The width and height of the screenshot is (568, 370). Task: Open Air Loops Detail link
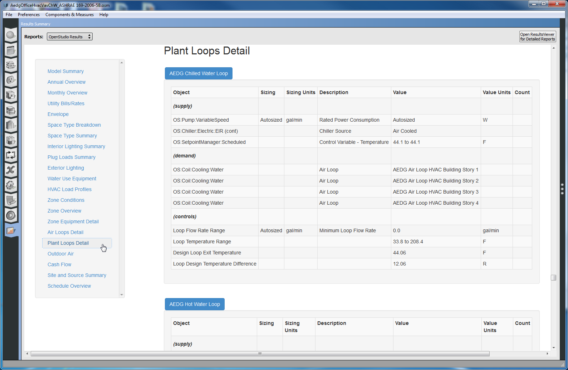pyautogui.click(x=65, y=232)
